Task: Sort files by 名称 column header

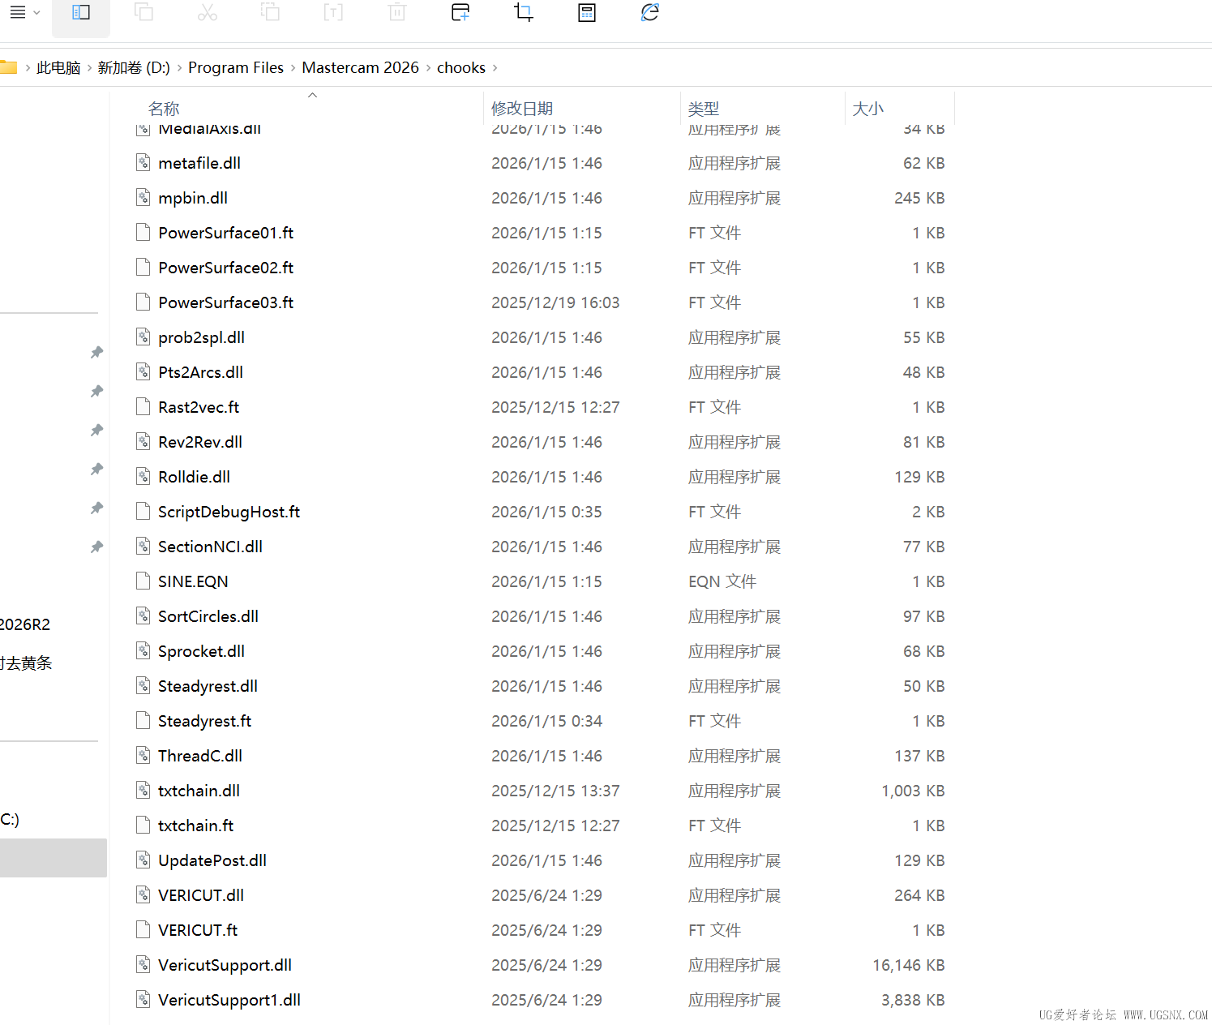Action: coord(164,109)
